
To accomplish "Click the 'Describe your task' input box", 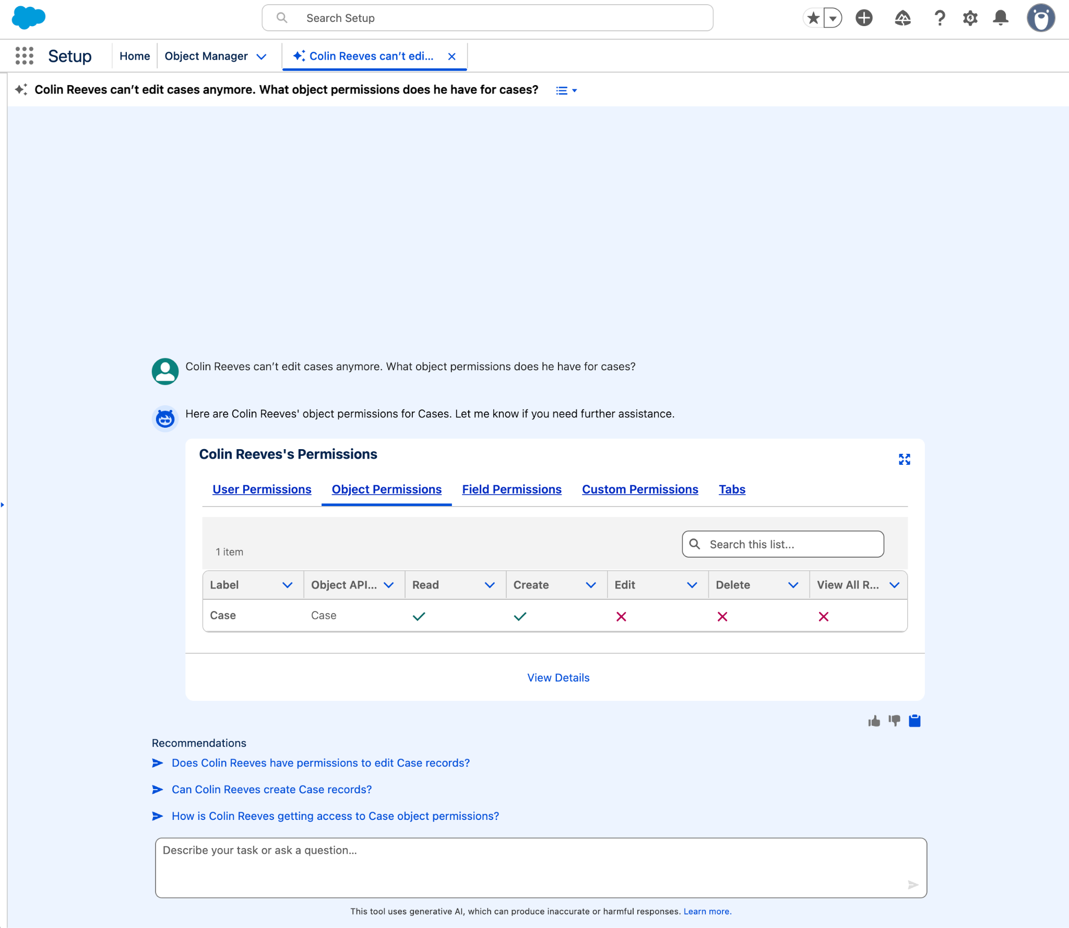I will point(541,868).
